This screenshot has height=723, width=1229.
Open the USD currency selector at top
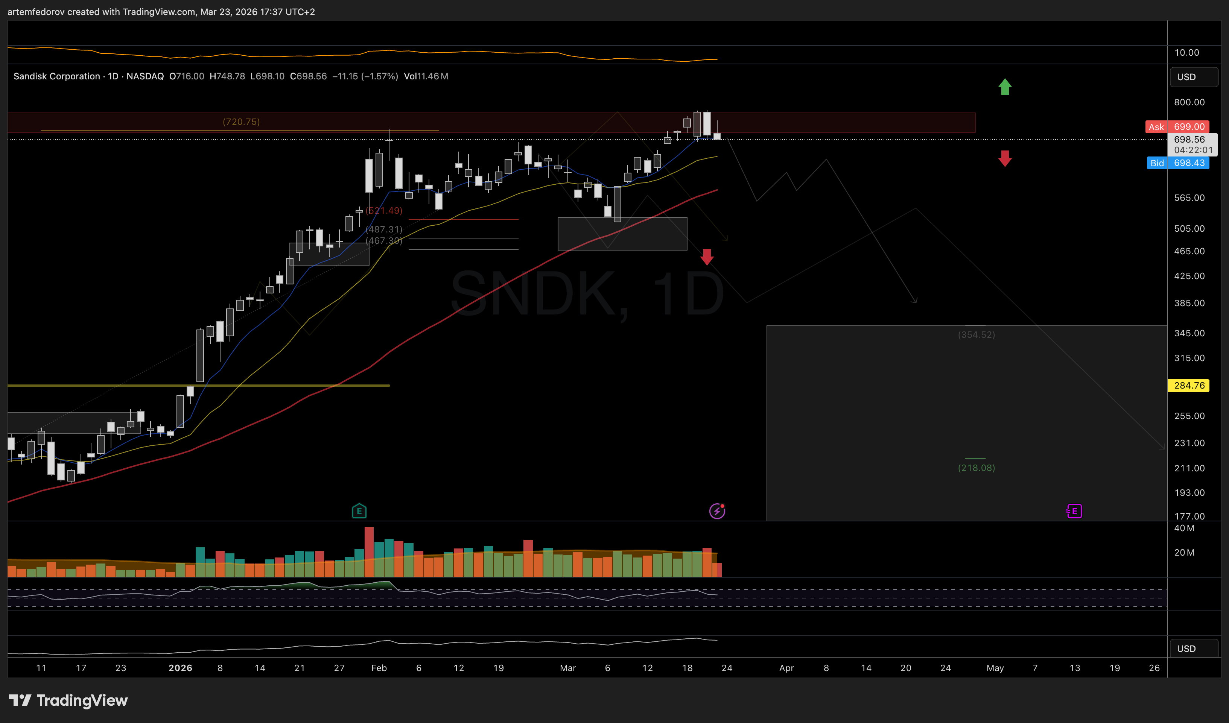1193,77
